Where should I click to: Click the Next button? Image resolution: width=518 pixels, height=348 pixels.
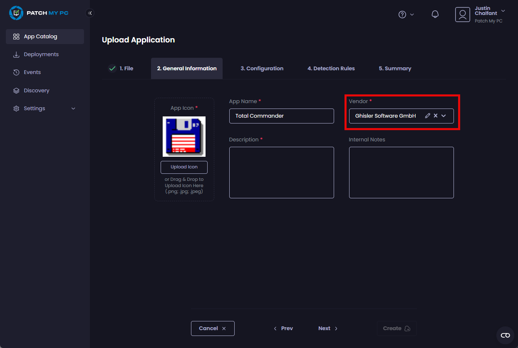(x=328, y=328)
